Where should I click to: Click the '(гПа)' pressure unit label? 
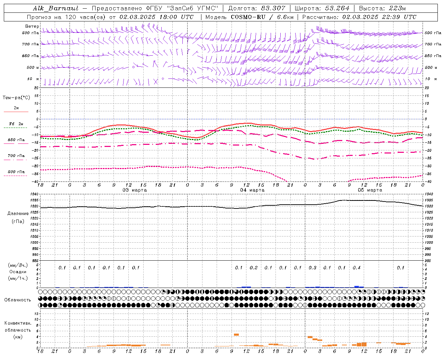(x=18, y=222)
